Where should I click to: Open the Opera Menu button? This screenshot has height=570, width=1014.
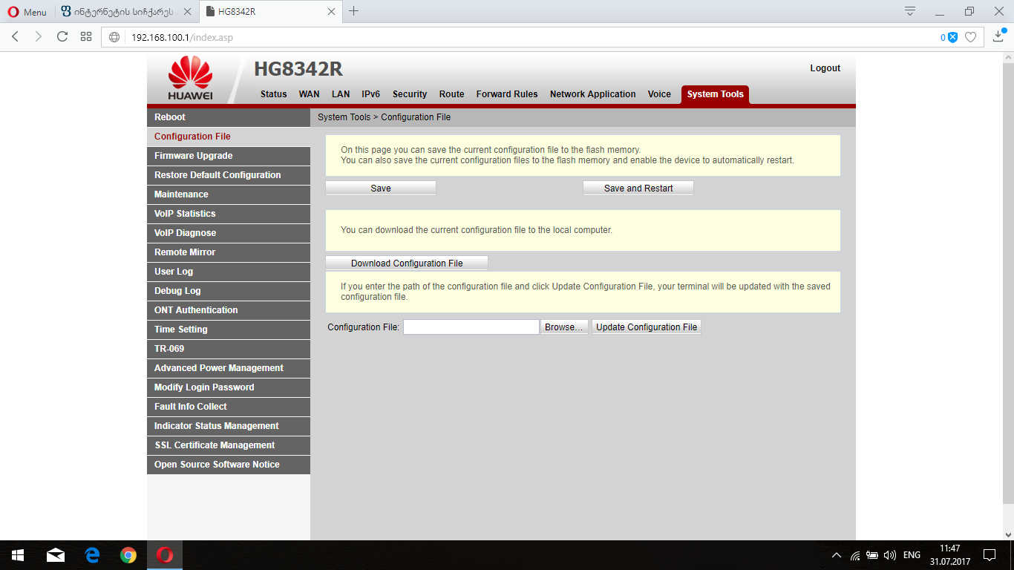[x=27, y=12]
